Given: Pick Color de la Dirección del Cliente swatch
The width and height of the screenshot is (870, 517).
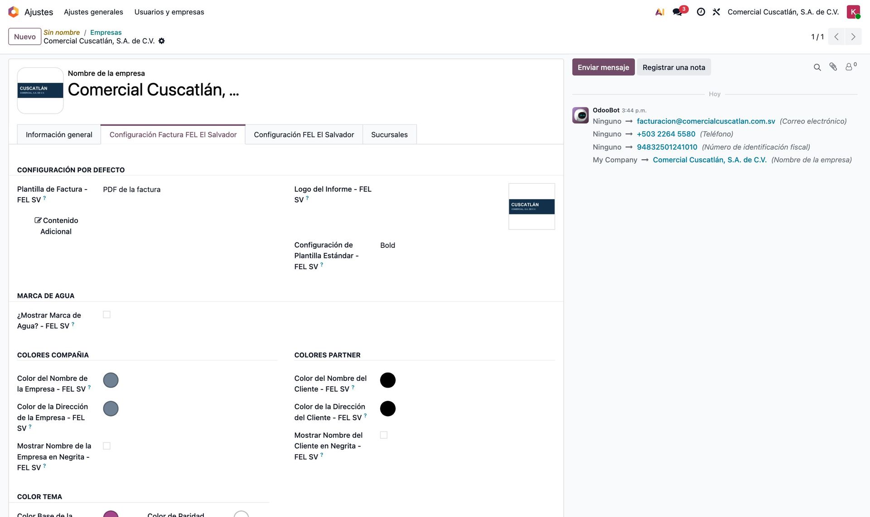Looking at the screenshot, I should (387, 408).
